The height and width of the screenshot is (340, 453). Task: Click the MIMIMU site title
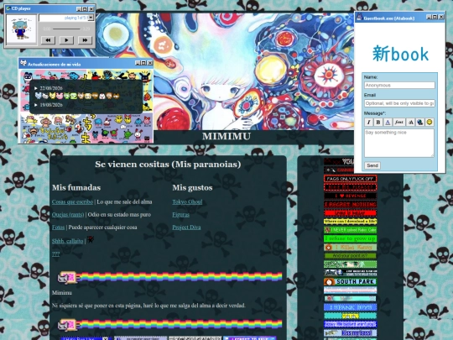click(226, 136)
